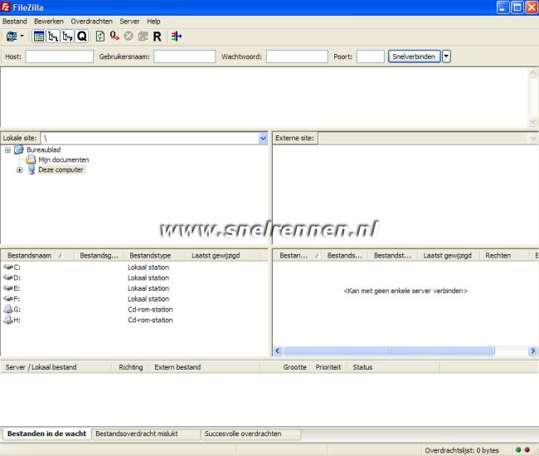This screenshot has height=456, width=539.
Task: Select CD-ROM drive H: in list
Action: tap(12, 320)
